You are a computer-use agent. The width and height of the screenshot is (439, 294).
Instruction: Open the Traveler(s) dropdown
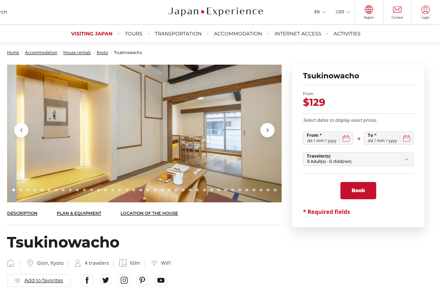pyautogui.click(x=358, y=159)
